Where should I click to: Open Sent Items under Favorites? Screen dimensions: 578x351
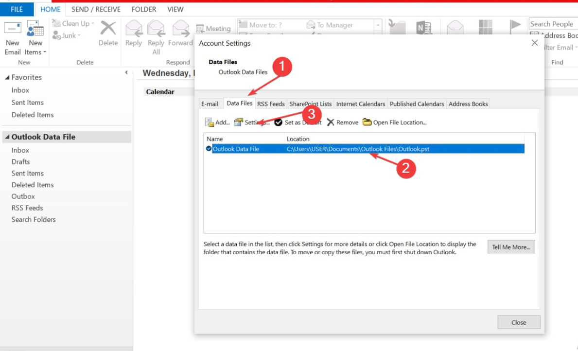[x=28, y=103]
